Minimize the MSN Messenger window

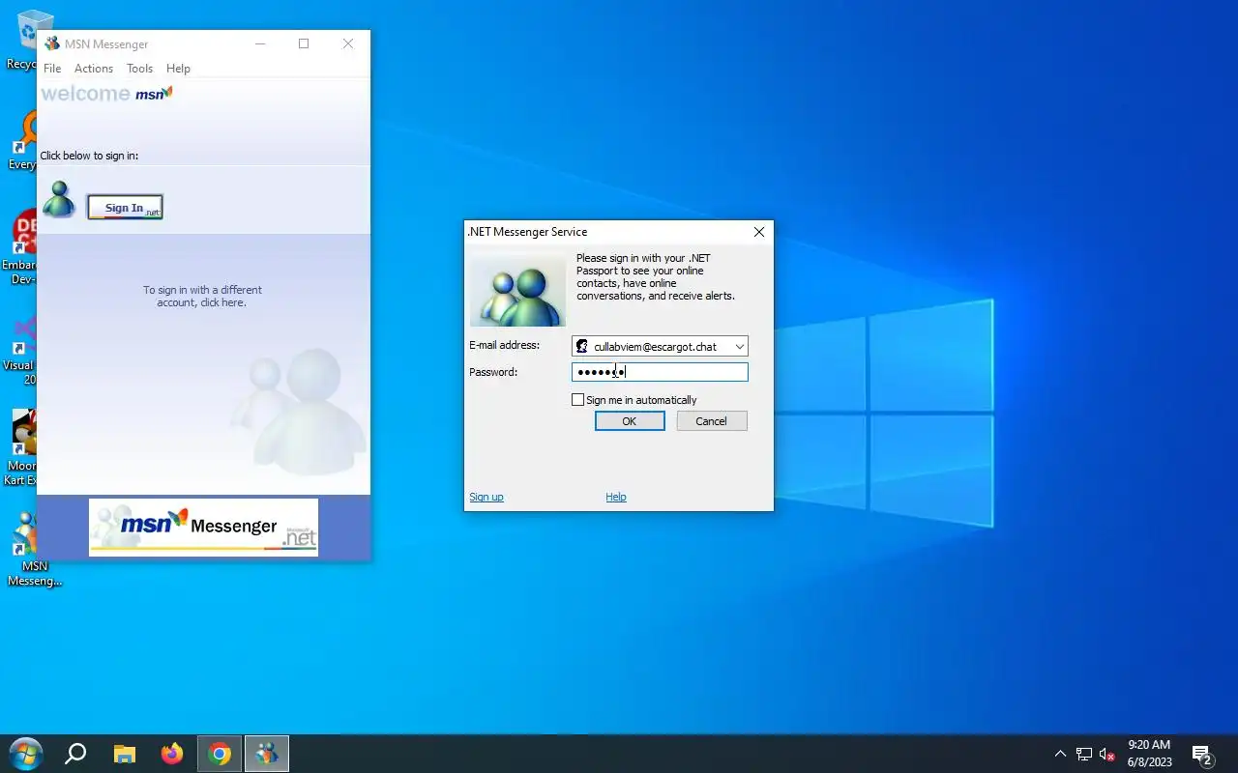(260, 43)
